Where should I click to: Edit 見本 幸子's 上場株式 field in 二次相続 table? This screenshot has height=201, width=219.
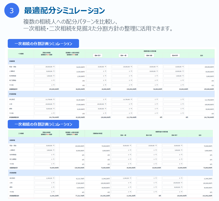tap(173, 150)
